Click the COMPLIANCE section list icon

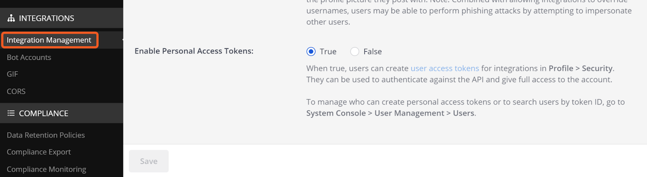(x=11, y=114)
